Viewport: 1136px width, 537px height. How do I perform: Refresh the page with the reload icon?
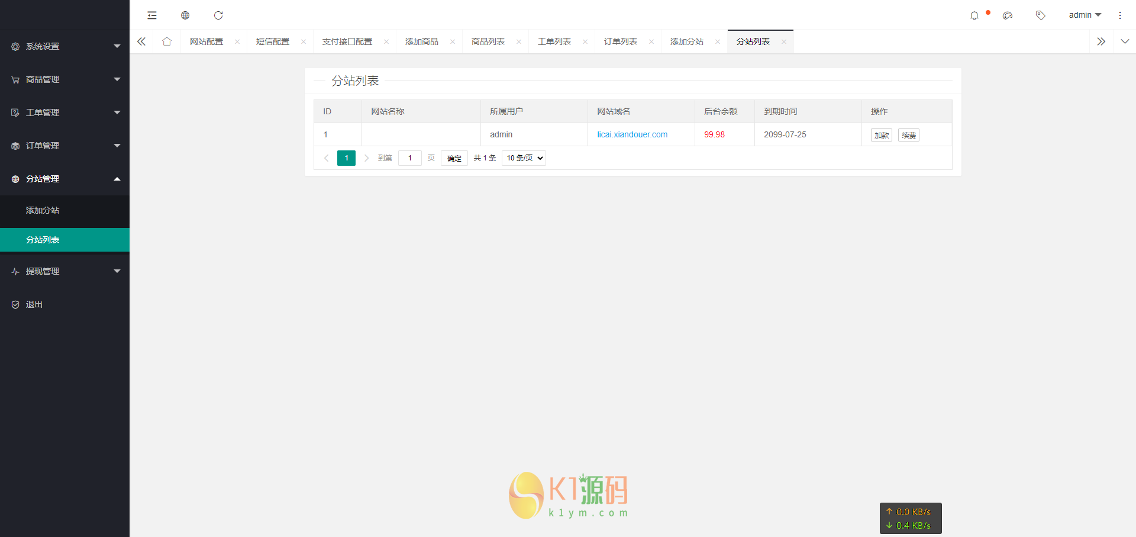218,15
